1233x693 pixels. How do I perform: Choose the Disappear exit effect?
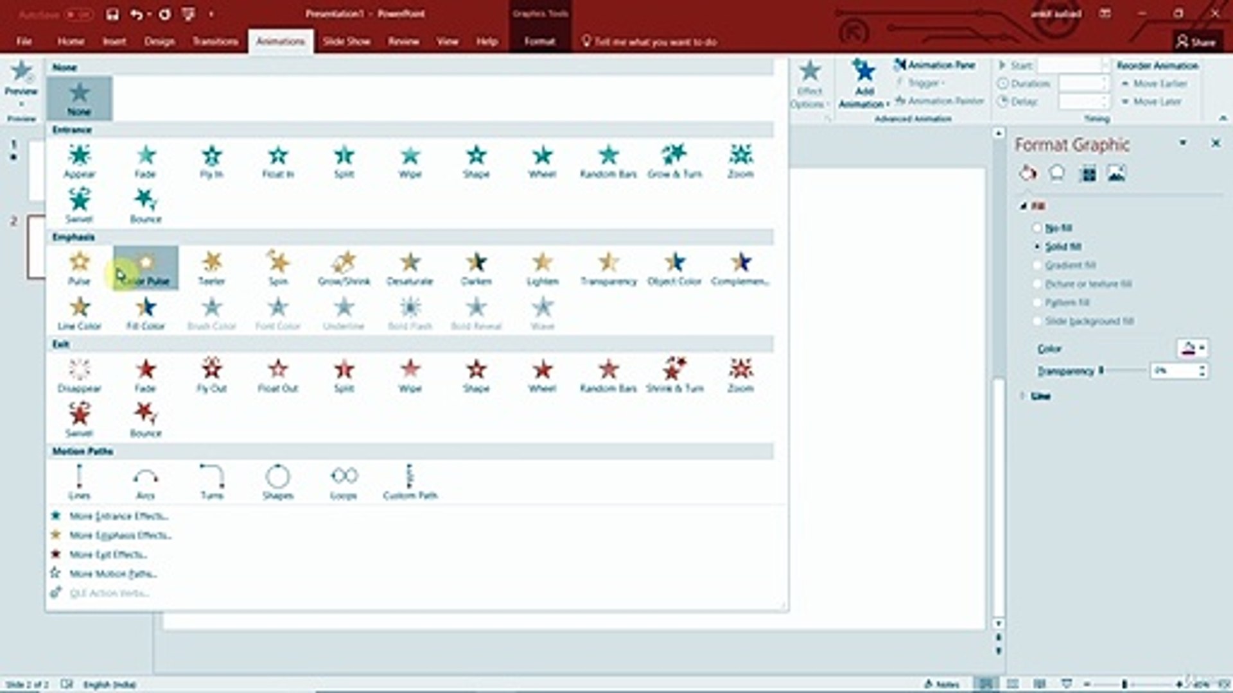pyautogui.click(x=80, y=375)
